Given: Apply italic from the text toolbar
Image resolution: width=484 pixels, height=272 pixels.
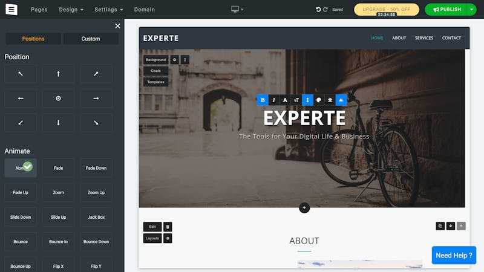Looking at the screenshot, I should click(x=273, y=100).
